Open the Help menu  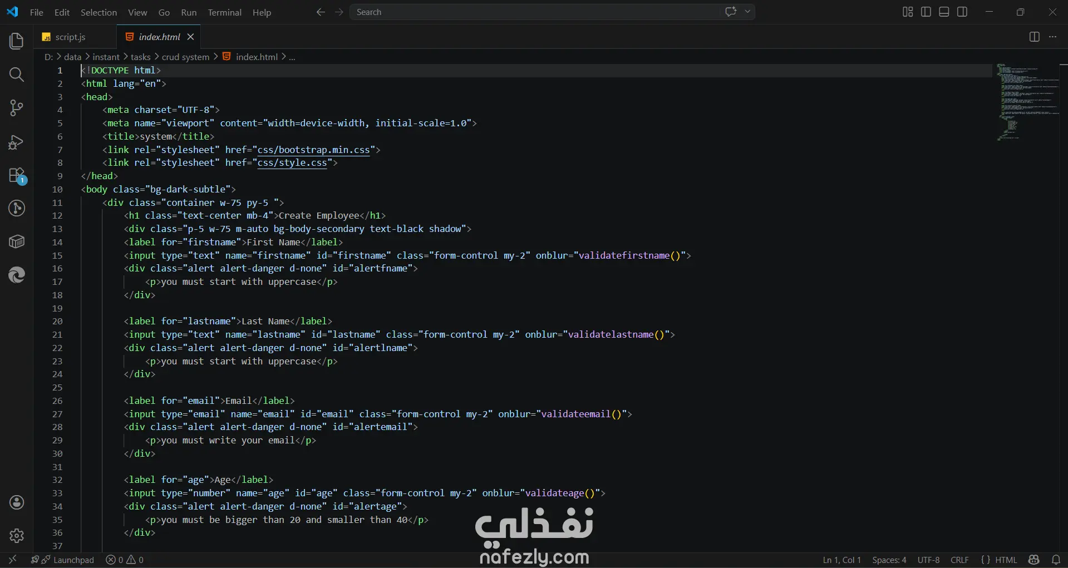pyautogui.click(x=262, y=12)
